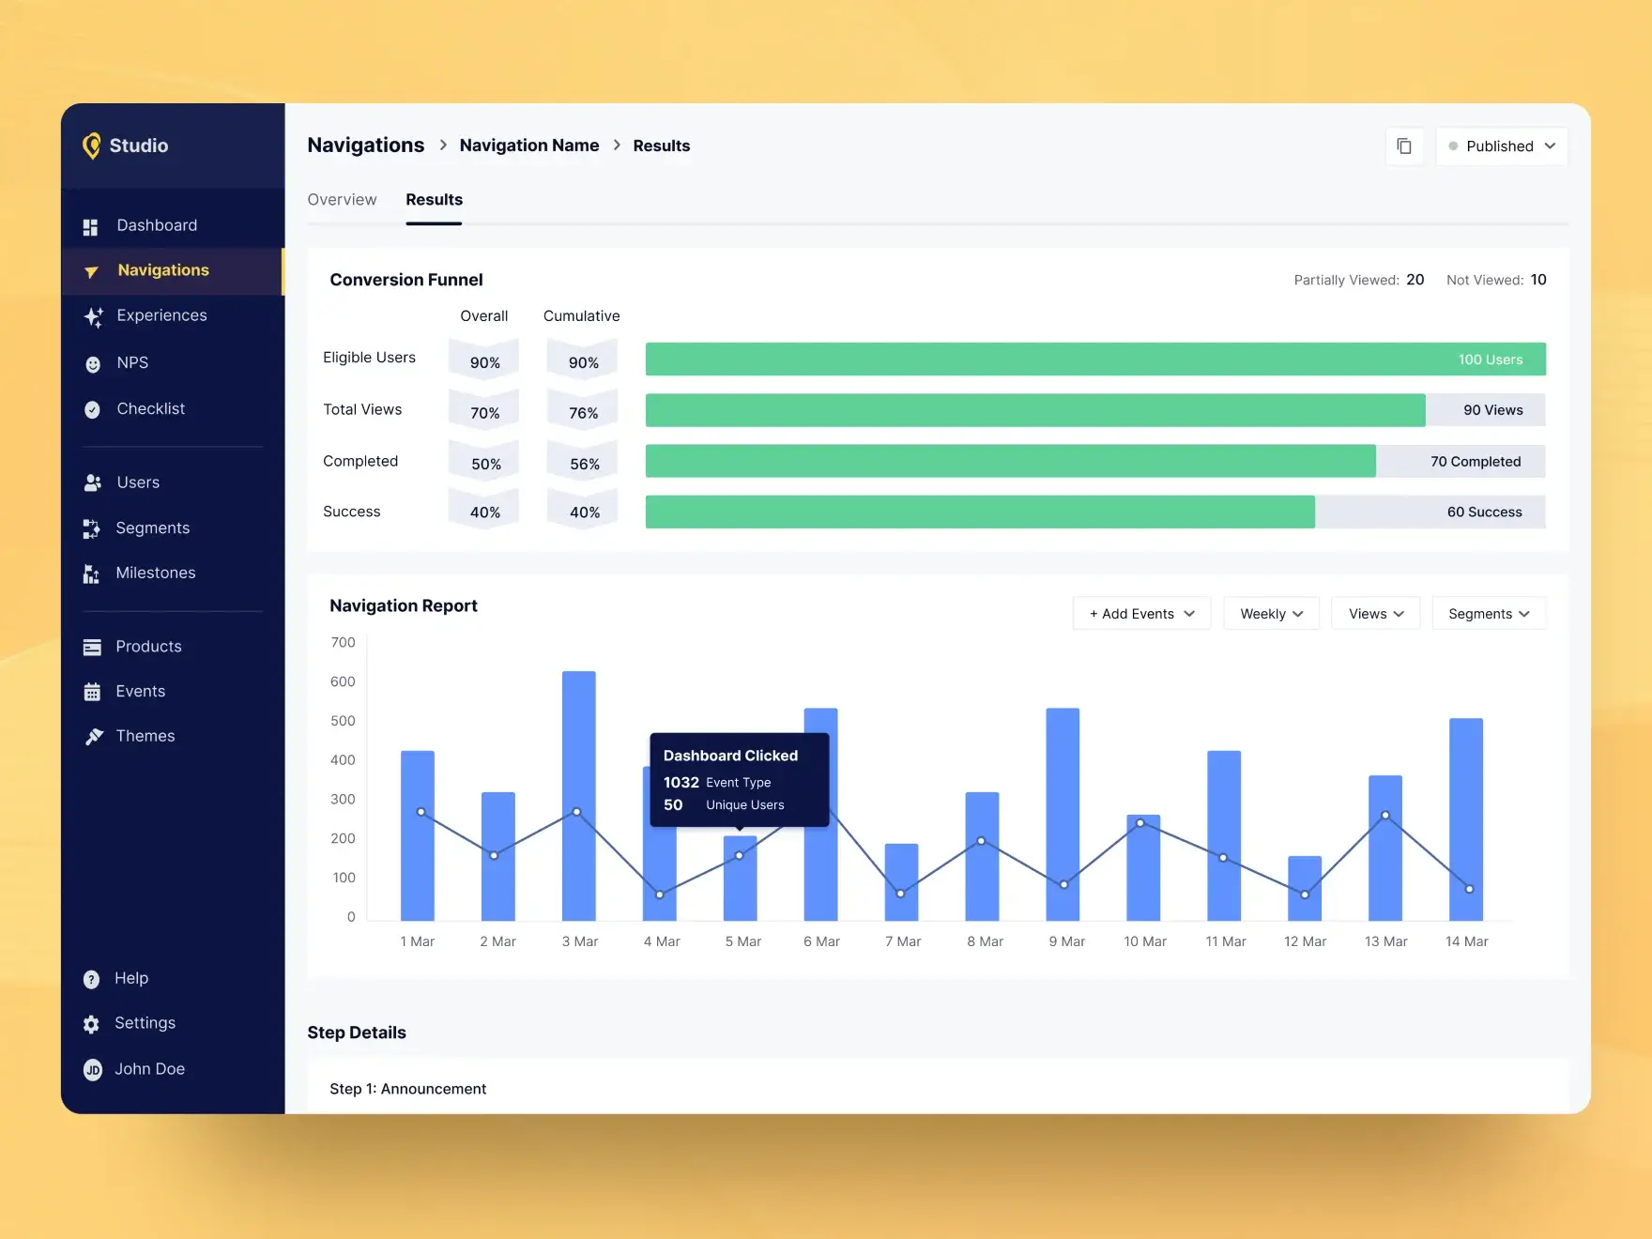This screenshot has height=1239, width=1652.
Task: Click the Total Views green progress bar
Action: coord(1034,410)
